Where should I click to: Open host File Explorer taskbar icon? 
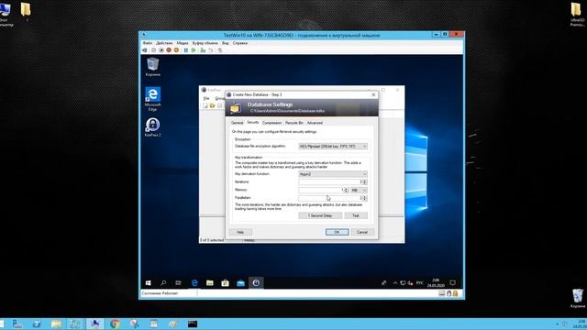(x=56, y=324)
